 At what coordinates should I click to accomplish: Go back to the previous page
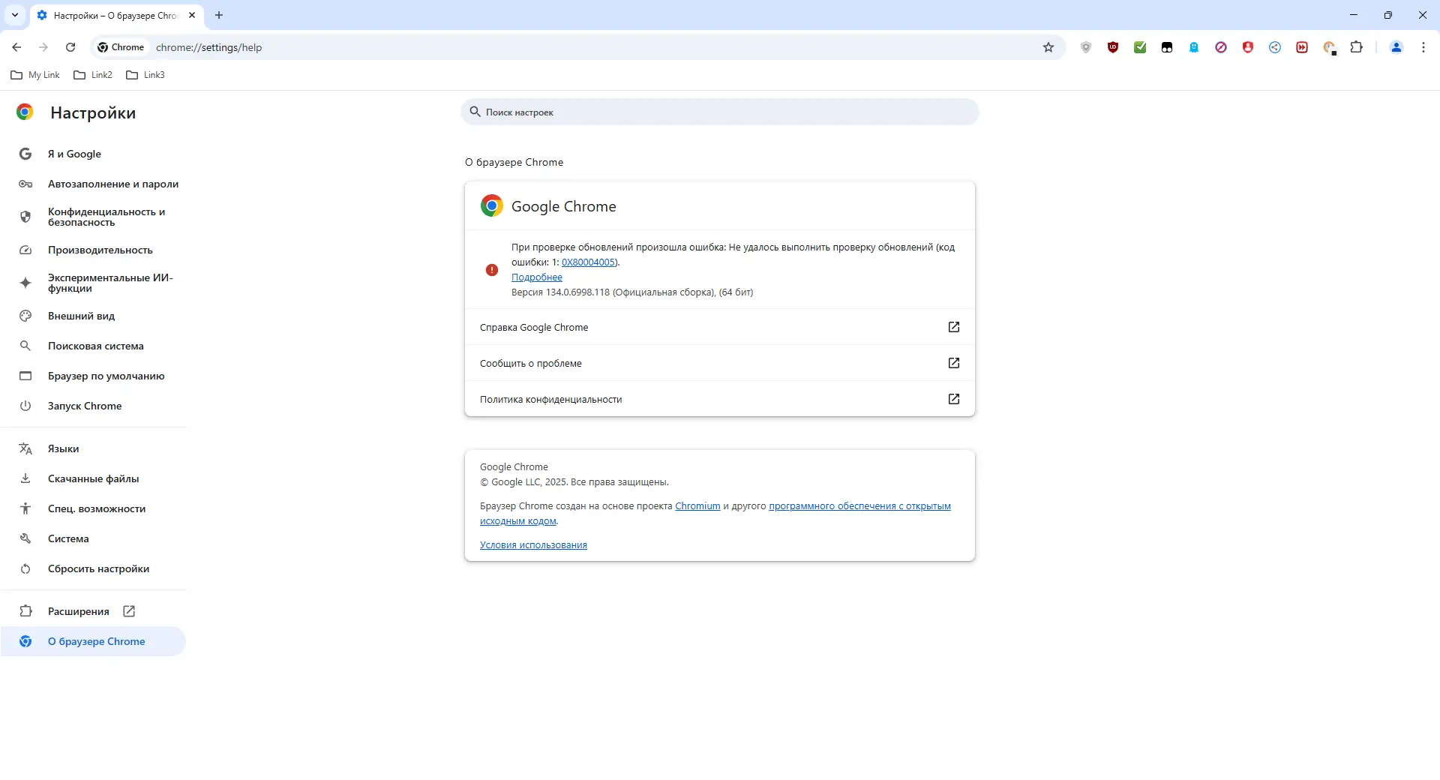(x=16, y=47)
